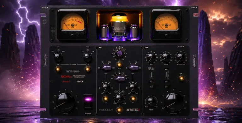Click the LP filter frequency knob
Viewport: 242px width, 123px height.
(x=88, y=57)
